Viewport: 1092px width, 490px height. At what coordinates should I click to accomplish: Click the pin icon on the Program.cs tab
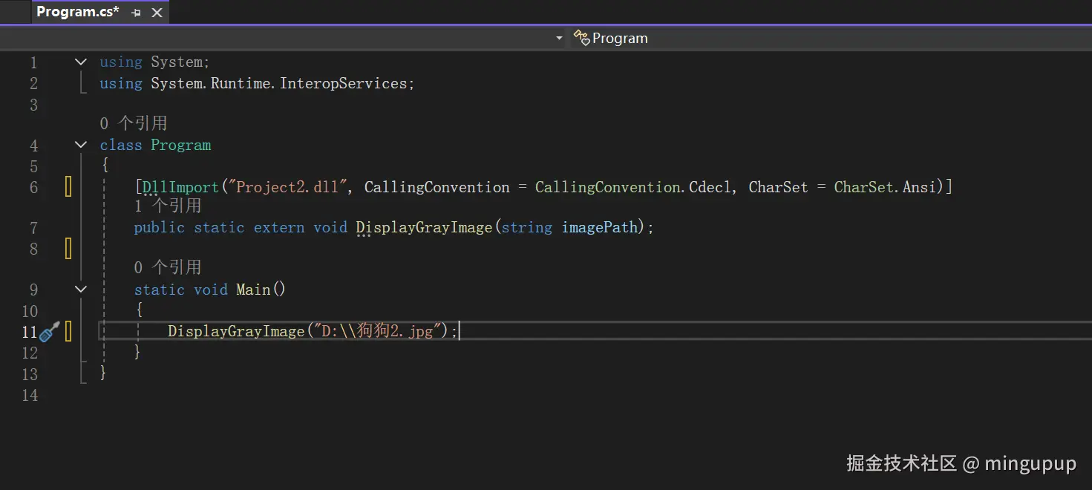[136, 12]
